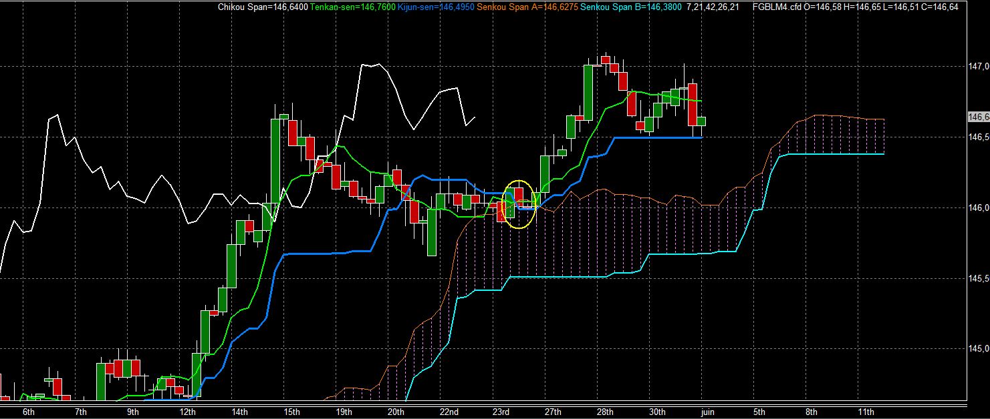Click the 19th date label on the time axis
This screenshot has height=419, width=990.
click(344, 412)
